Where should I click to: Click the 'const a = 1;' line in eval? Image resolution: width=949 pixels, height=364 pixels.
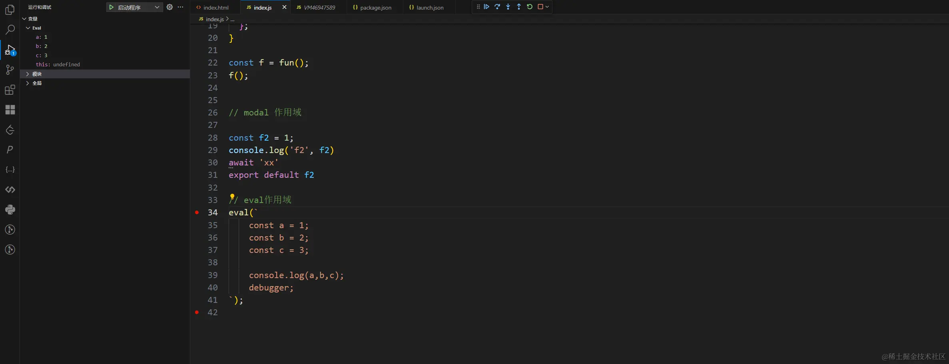coord(279,225)
